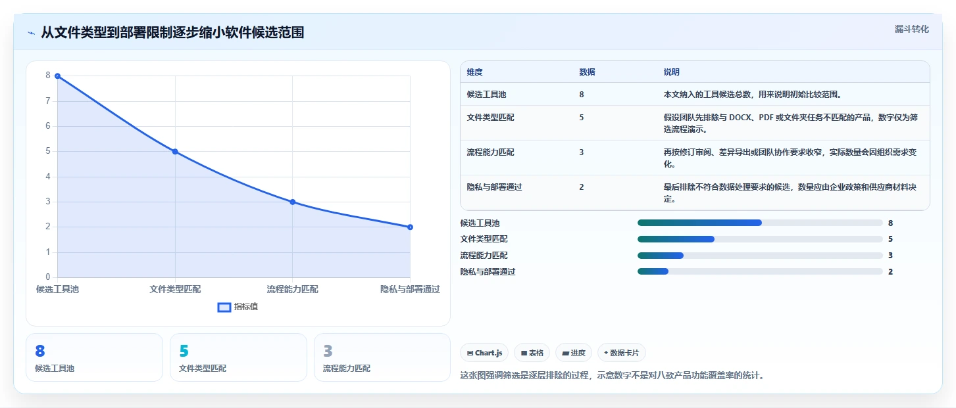Click the 隐私与部署通过 progress bar

[760, 271]
